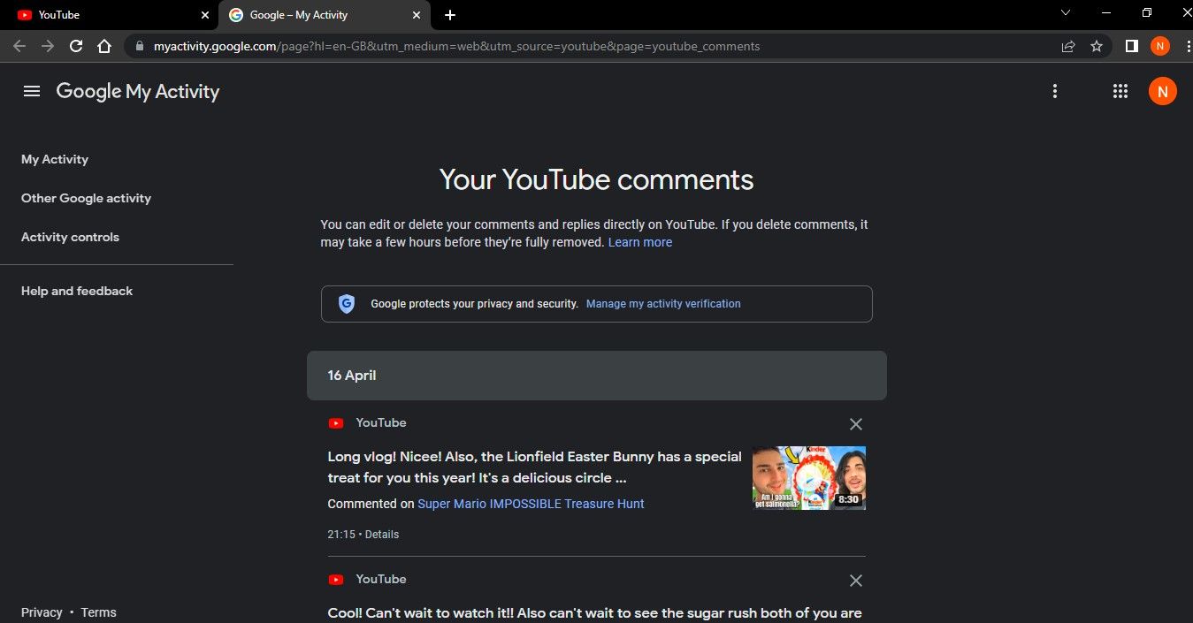Open My Activity in sidebar
Viewport: 1193px width, 623px height.
[55, 159]
